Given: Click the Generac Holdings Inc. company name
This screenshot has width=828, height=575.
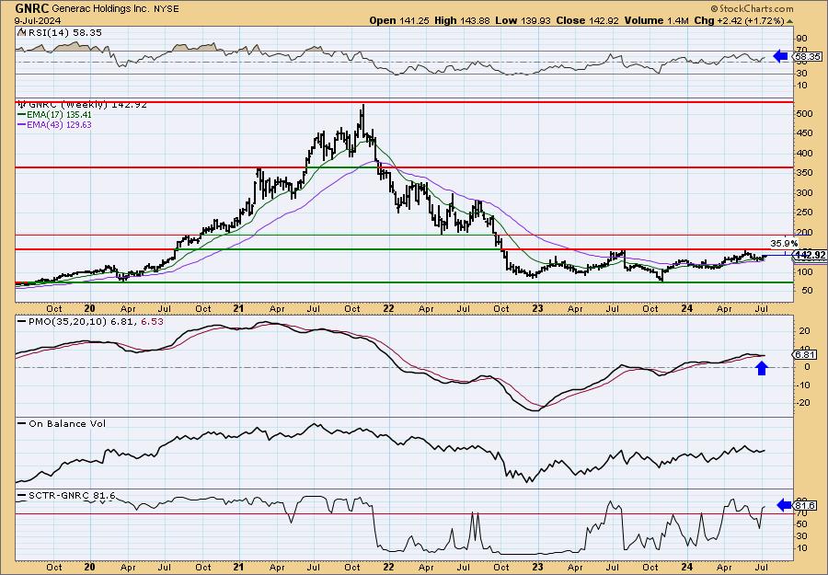Looking at the screenshot, I should pos(98,9).
